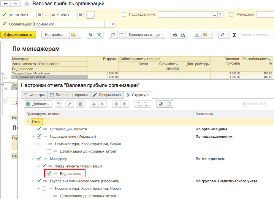The width and height of the screenshot is (274, 199).
Task: Open the Настройки... button
Action: 56,35
